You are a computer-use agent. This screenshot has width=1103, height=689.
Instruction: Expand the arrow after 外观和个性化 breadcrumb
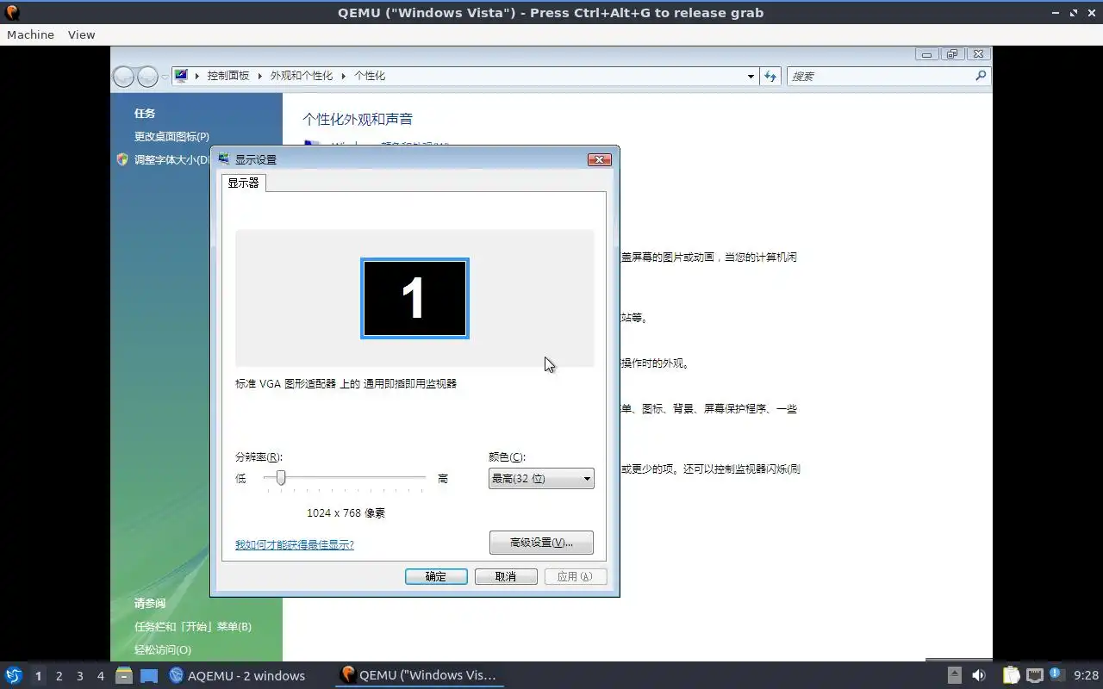pyautogui.click(x=344, y=76)
